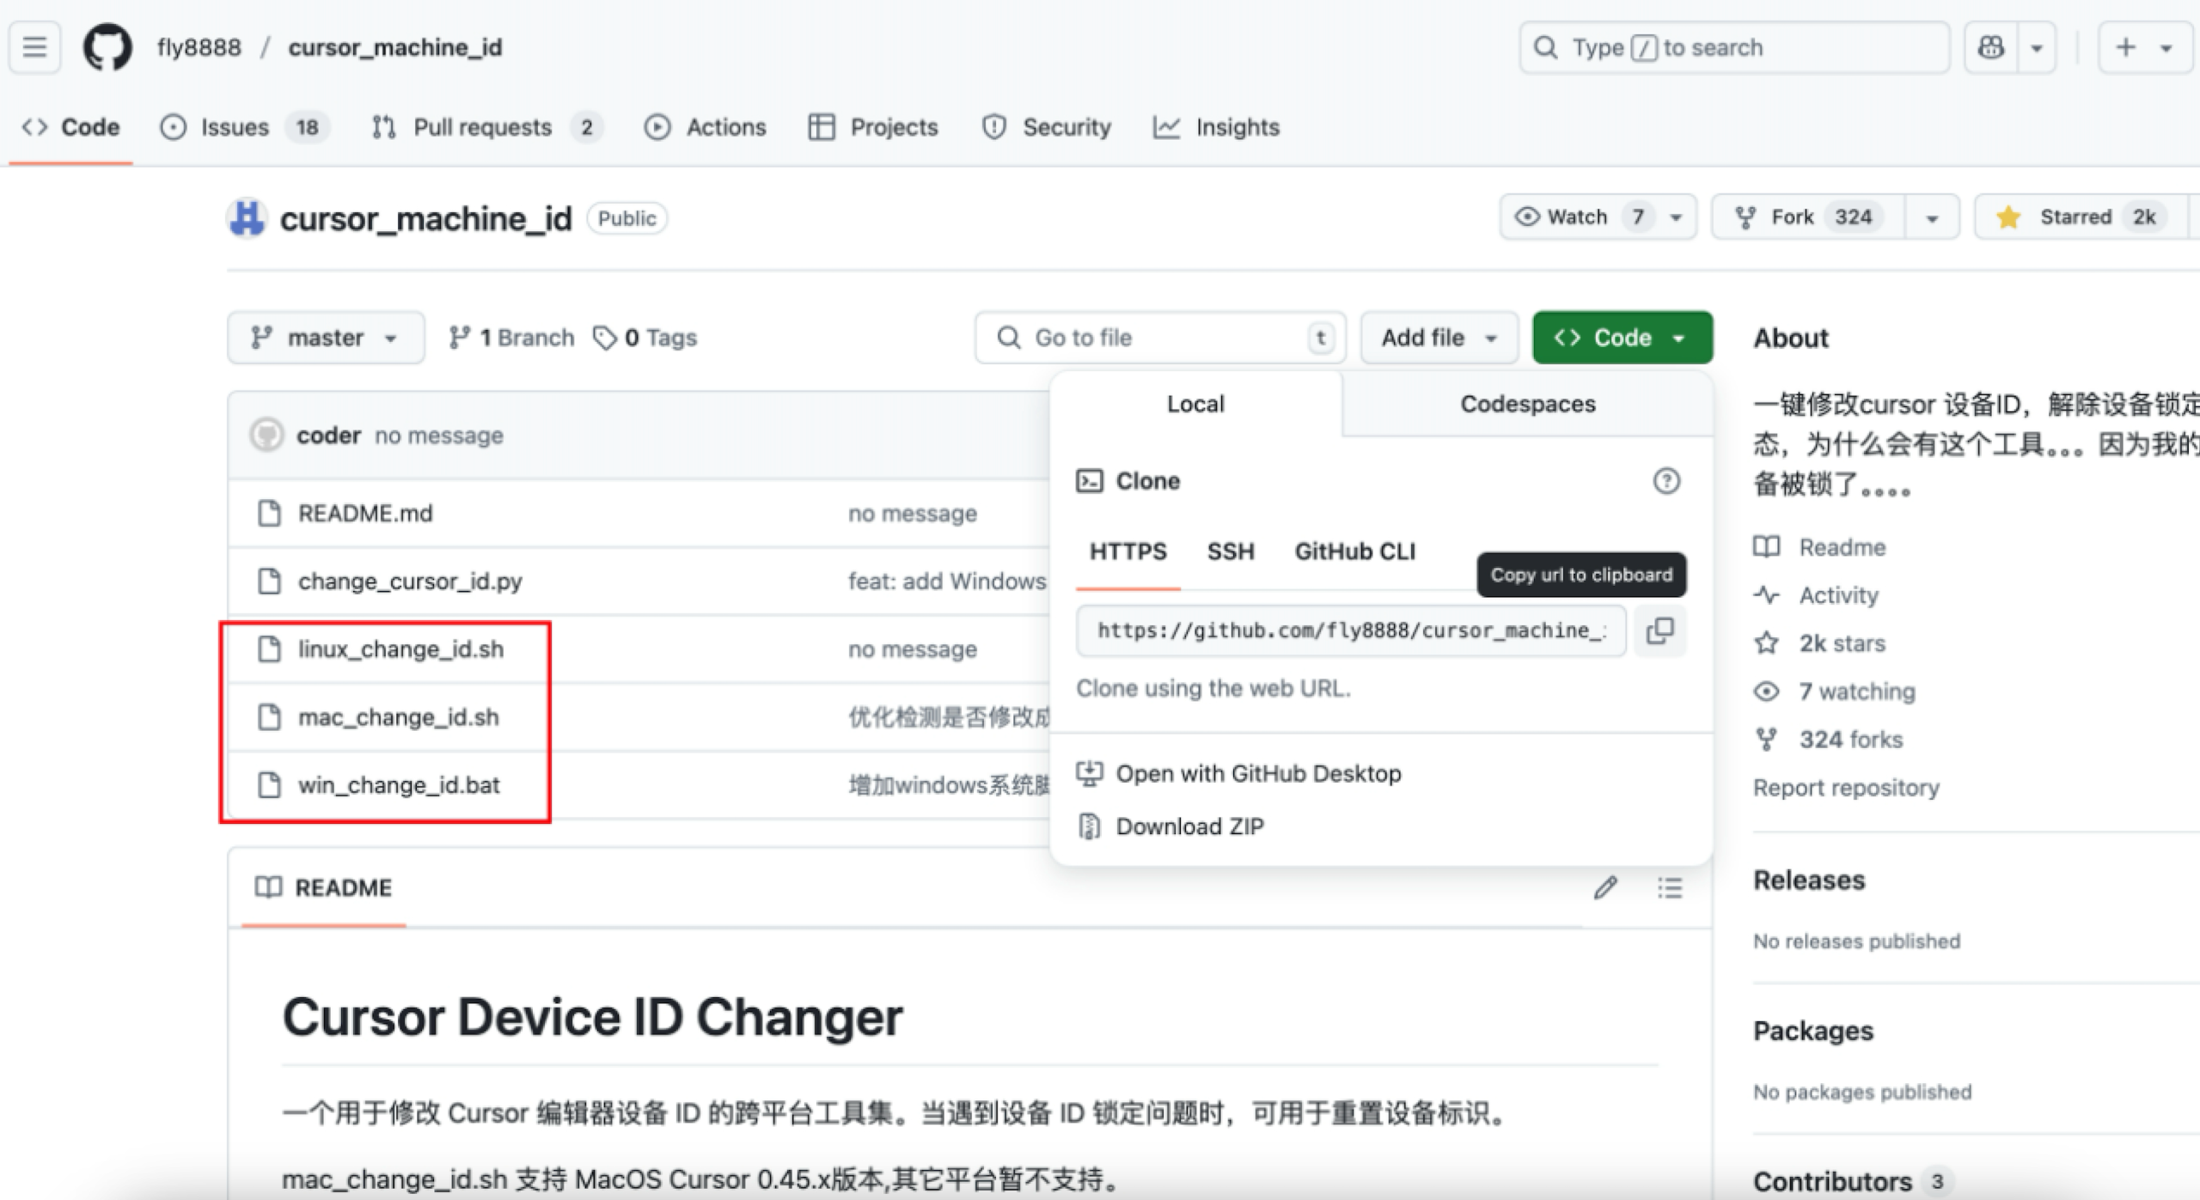Image resolution: width=2200 pixels, height=1200 pixels.
Task: Click the README edit pencil icon
Action: 1605,887
